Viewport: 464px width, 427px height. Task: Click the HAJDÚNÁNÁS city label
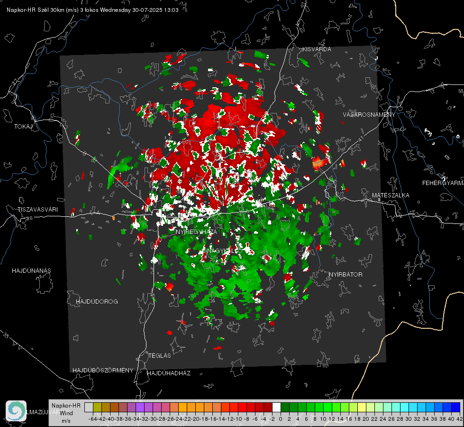click(31, 271)
